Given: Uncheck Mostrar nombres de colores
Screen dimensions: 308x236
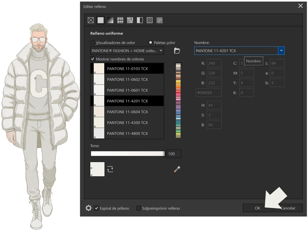Looking at the screenshot, I should point(93,59).
